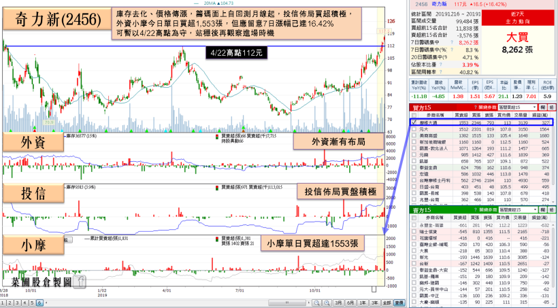Screen dimensions: 558x308
Task: Open the dropdown in the 賣方15 header
Action: 517,209
